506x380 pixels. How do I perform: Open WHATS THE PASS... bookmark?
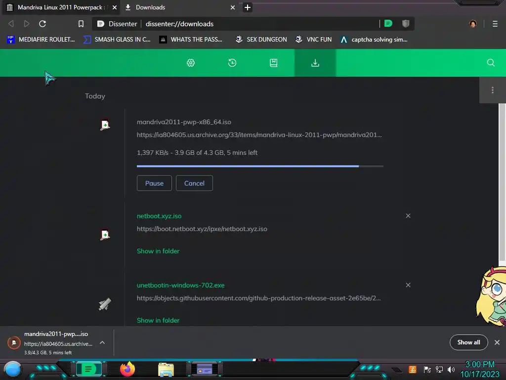(x=191, y=40)
